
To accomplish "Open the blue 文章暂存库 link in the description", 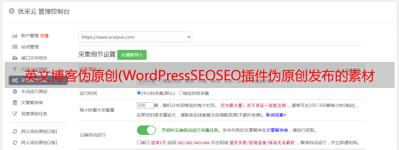I will click(277, 130).
